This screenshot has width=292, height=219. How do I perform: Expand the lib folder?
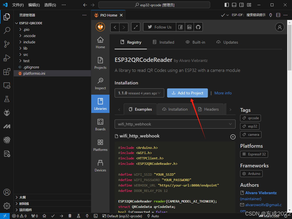[52, 48]
